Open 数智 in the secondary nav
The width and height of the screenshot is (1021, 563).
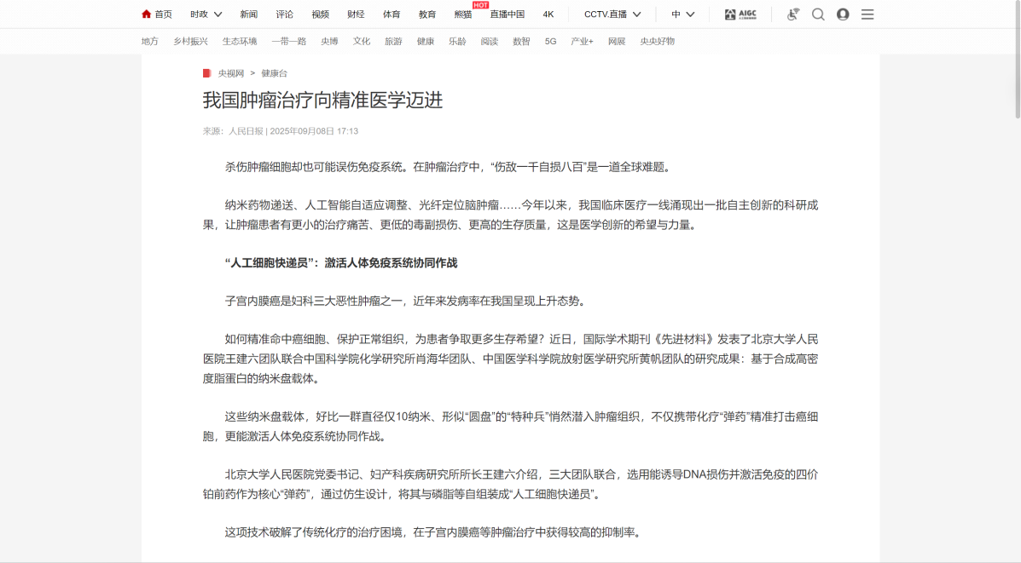[521, 41]
